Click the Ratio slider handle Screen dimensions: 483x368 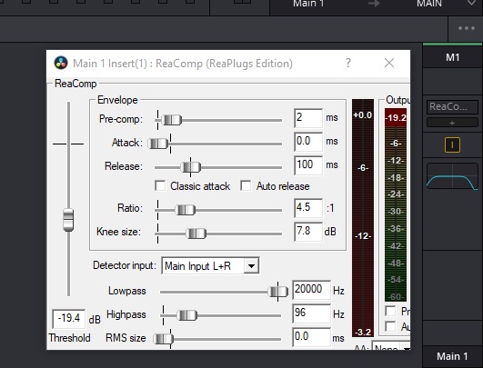click(186, 210)
